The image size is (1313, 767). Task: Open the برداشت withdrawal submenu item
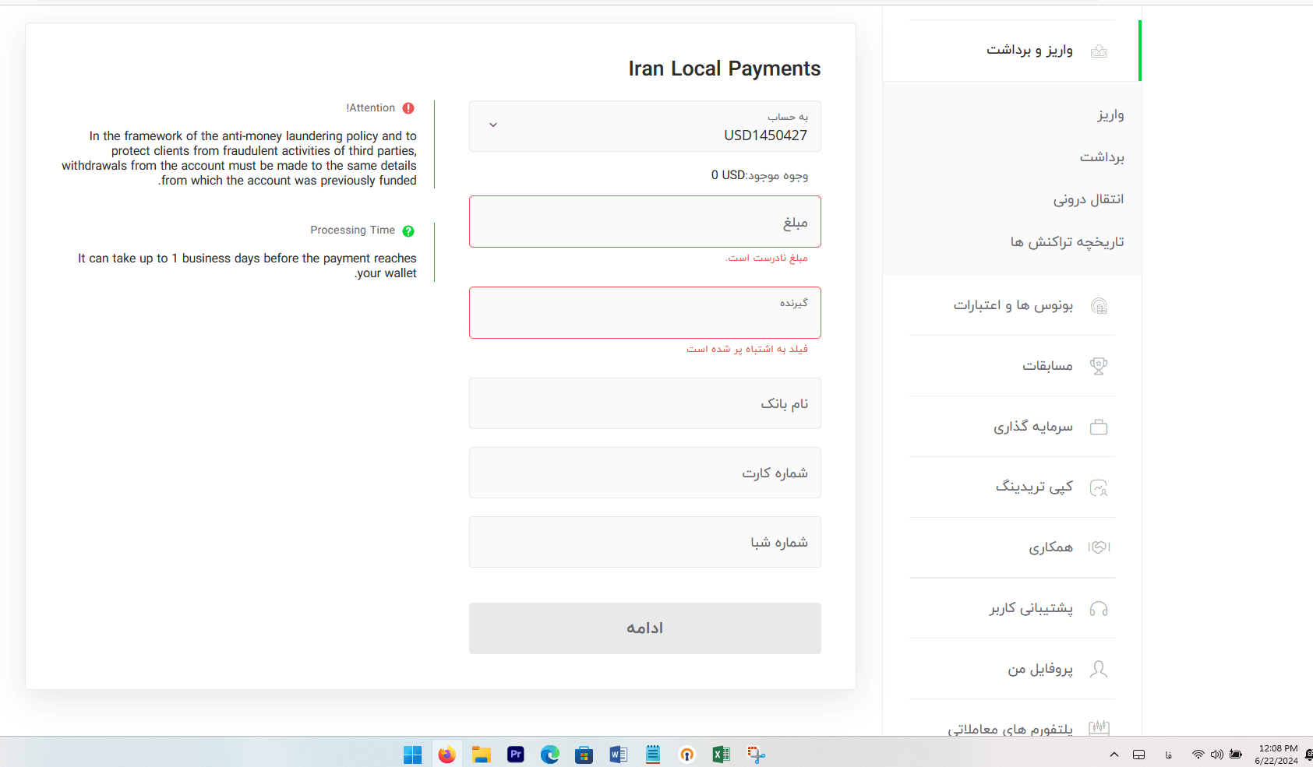click(x=1102, y=157)
